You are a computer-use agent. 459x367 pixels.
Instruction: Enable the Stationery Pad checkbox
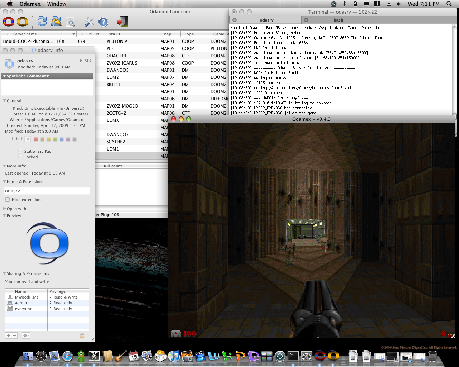20,151
